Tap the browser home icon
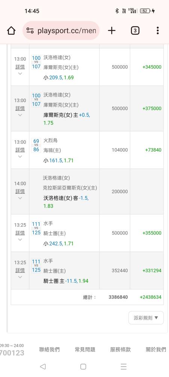Screen dimensions: 169x377 click(x=11, y=31)
